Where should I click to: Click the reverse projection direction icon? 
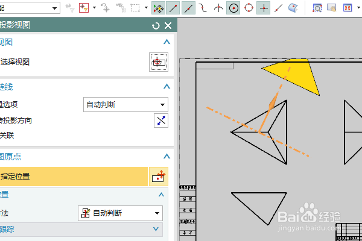point(161,120)
